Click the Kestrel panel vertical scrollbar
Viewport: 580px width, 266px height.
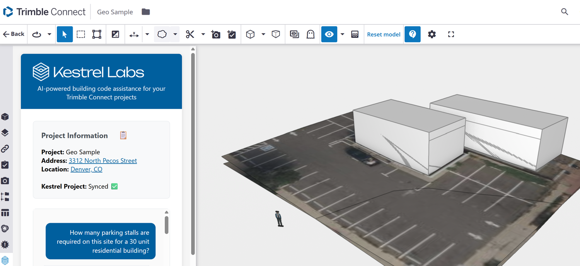tap(193, 155)
